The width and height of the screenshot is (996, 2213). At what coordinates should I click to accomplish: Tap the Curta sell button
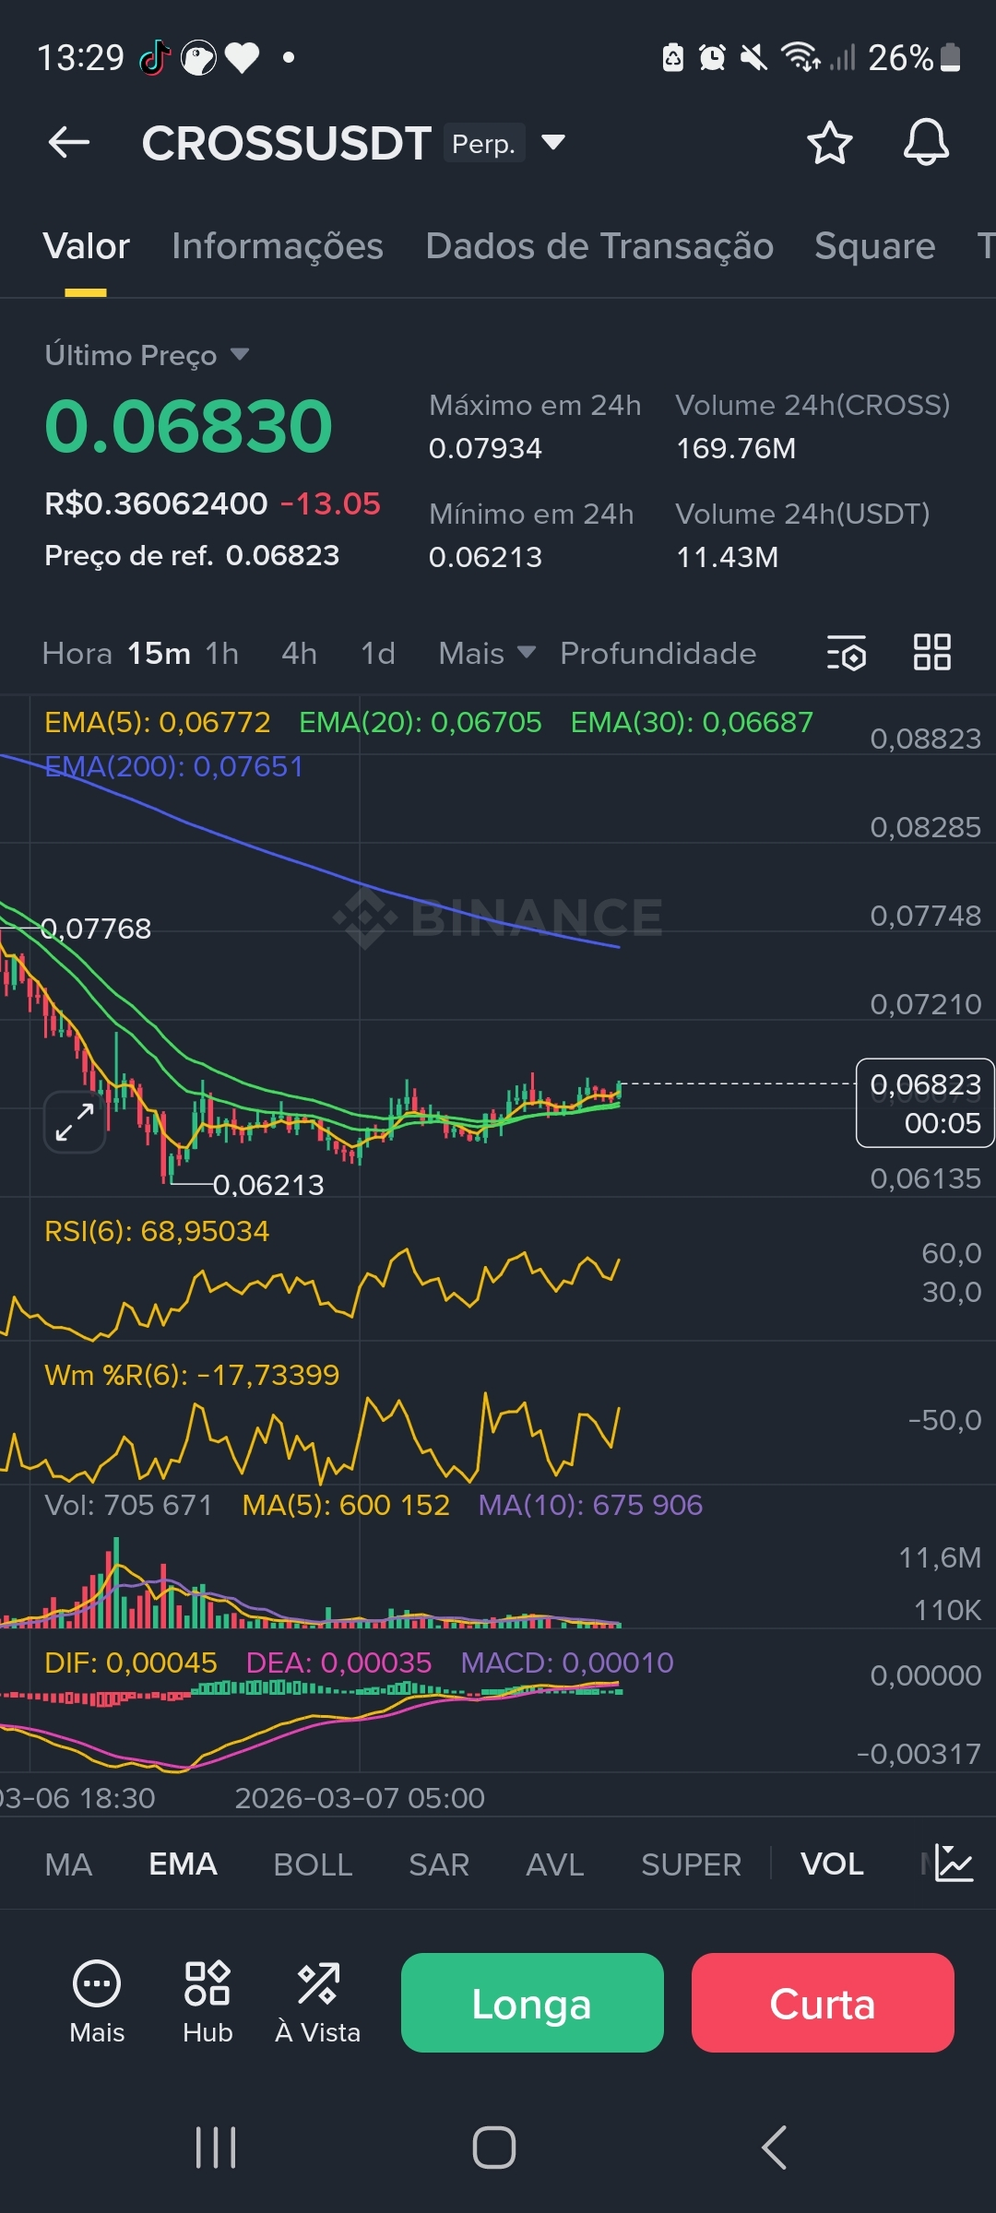[x=823, y=2003]
